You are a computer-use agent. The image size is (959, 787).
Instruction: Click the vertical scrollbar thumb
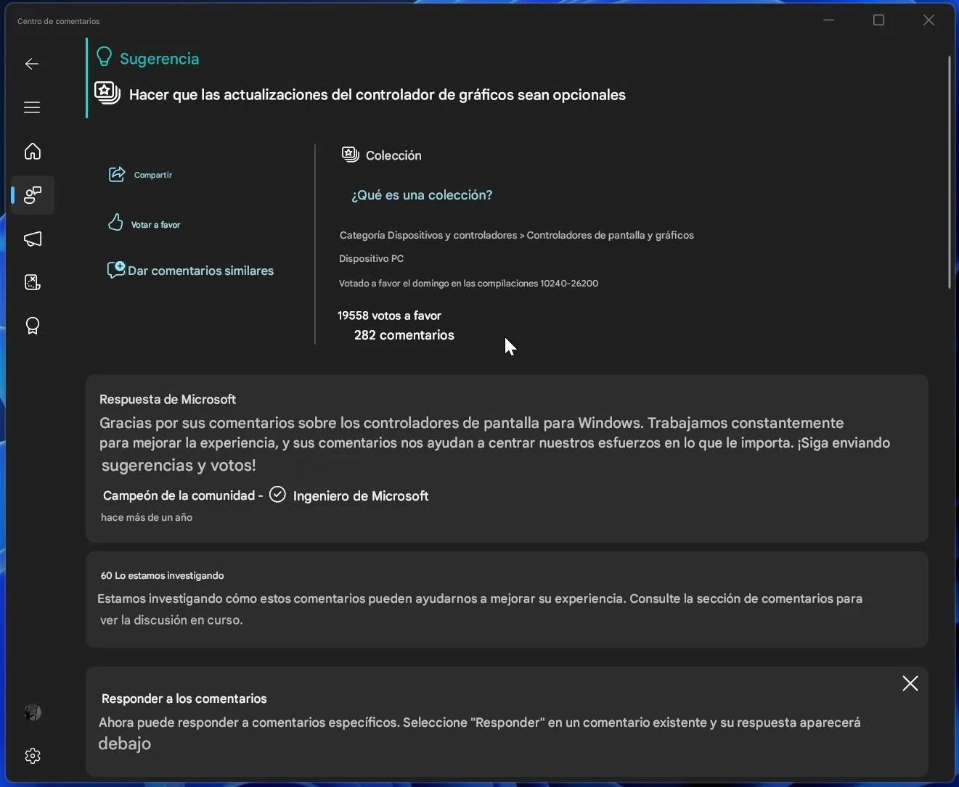950,173
